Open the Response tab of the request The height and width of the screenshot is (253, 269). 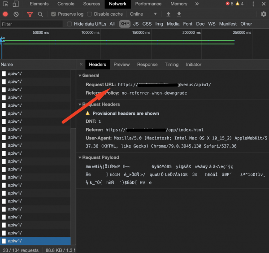147,65
